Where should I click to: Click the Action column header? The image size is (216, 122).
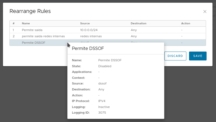click(x=186, y=23)
